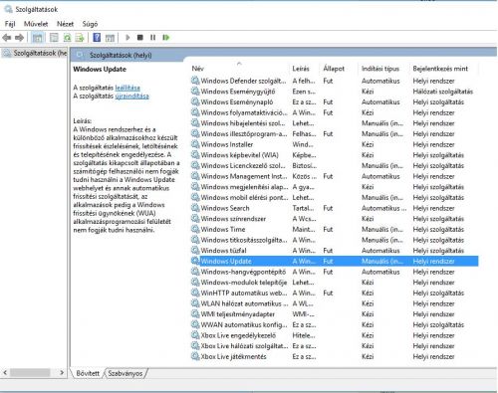Open the Properties toolbar icon

(54, 38)
